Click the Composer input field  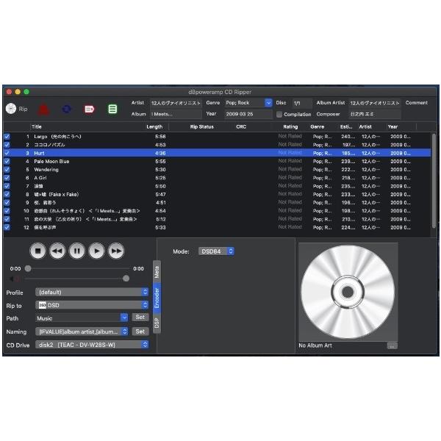(x=375, y=114)
